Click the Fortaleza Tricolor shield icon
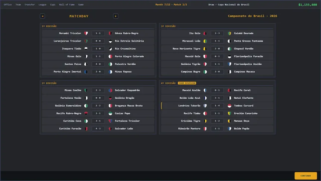Screen dimensions: 321x181 pyautogui.click(x=110, y=121)
